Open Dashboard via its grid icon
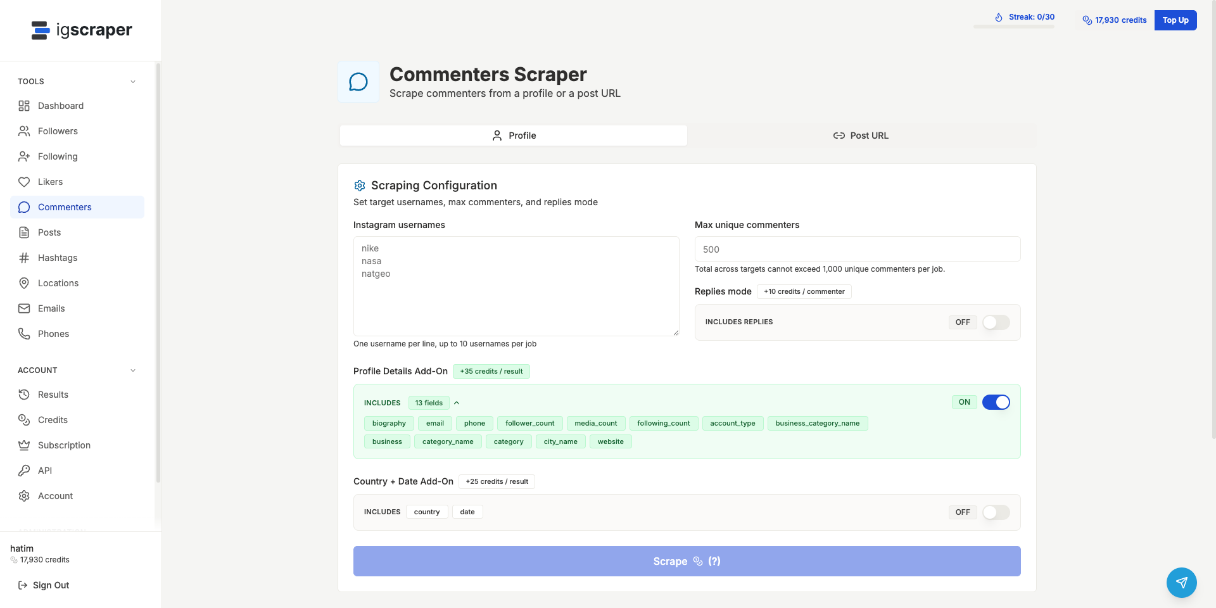This screenshot has width=1216, height=608. [x=24, y=106]
